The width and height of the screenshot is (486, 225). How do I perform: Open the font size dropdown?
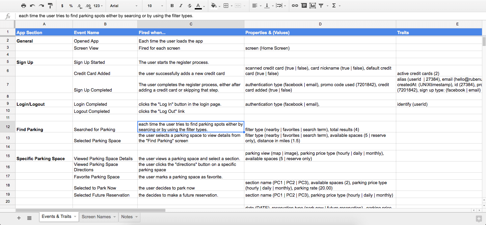click(x=155, y=6)
